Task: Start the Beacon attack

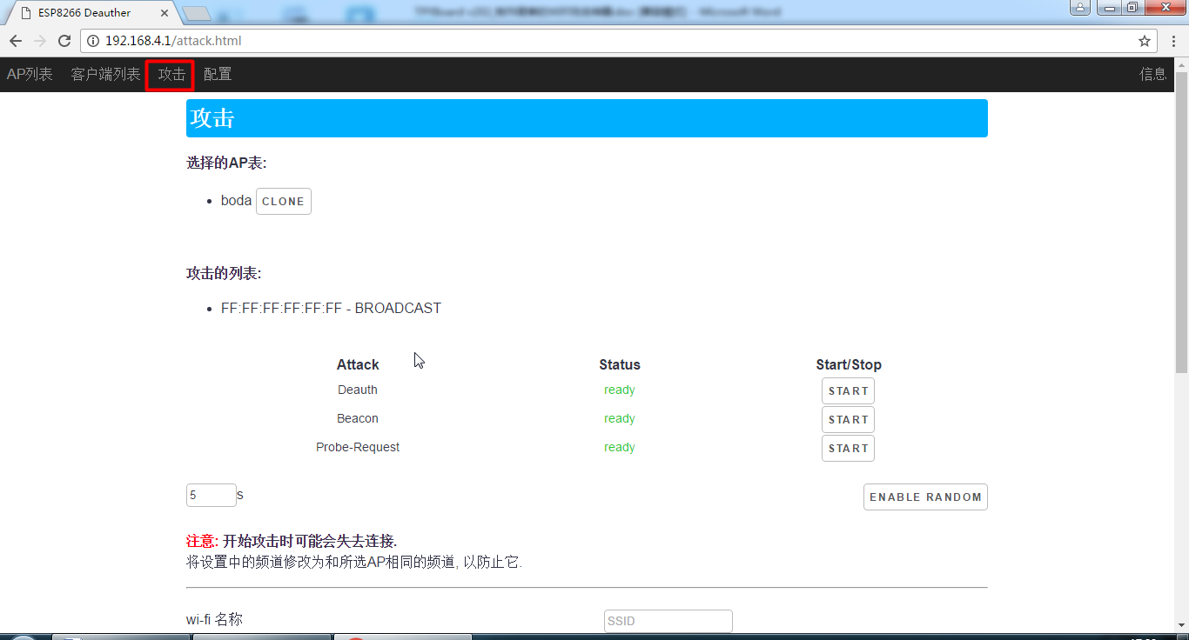Action: point(848,420)
